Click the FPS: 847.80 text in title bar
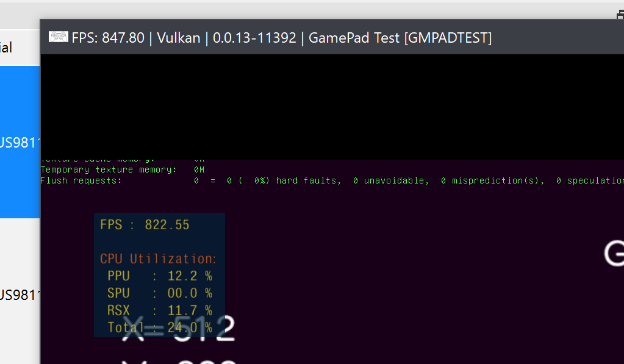The height and width of the screenshot is (364, 624). pyautogui.click(x=108, y=38)
